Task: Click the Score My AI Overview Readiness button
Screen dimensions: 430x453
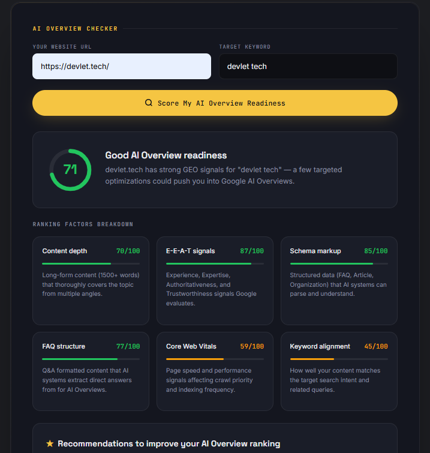Action: [x=215, y=103]
